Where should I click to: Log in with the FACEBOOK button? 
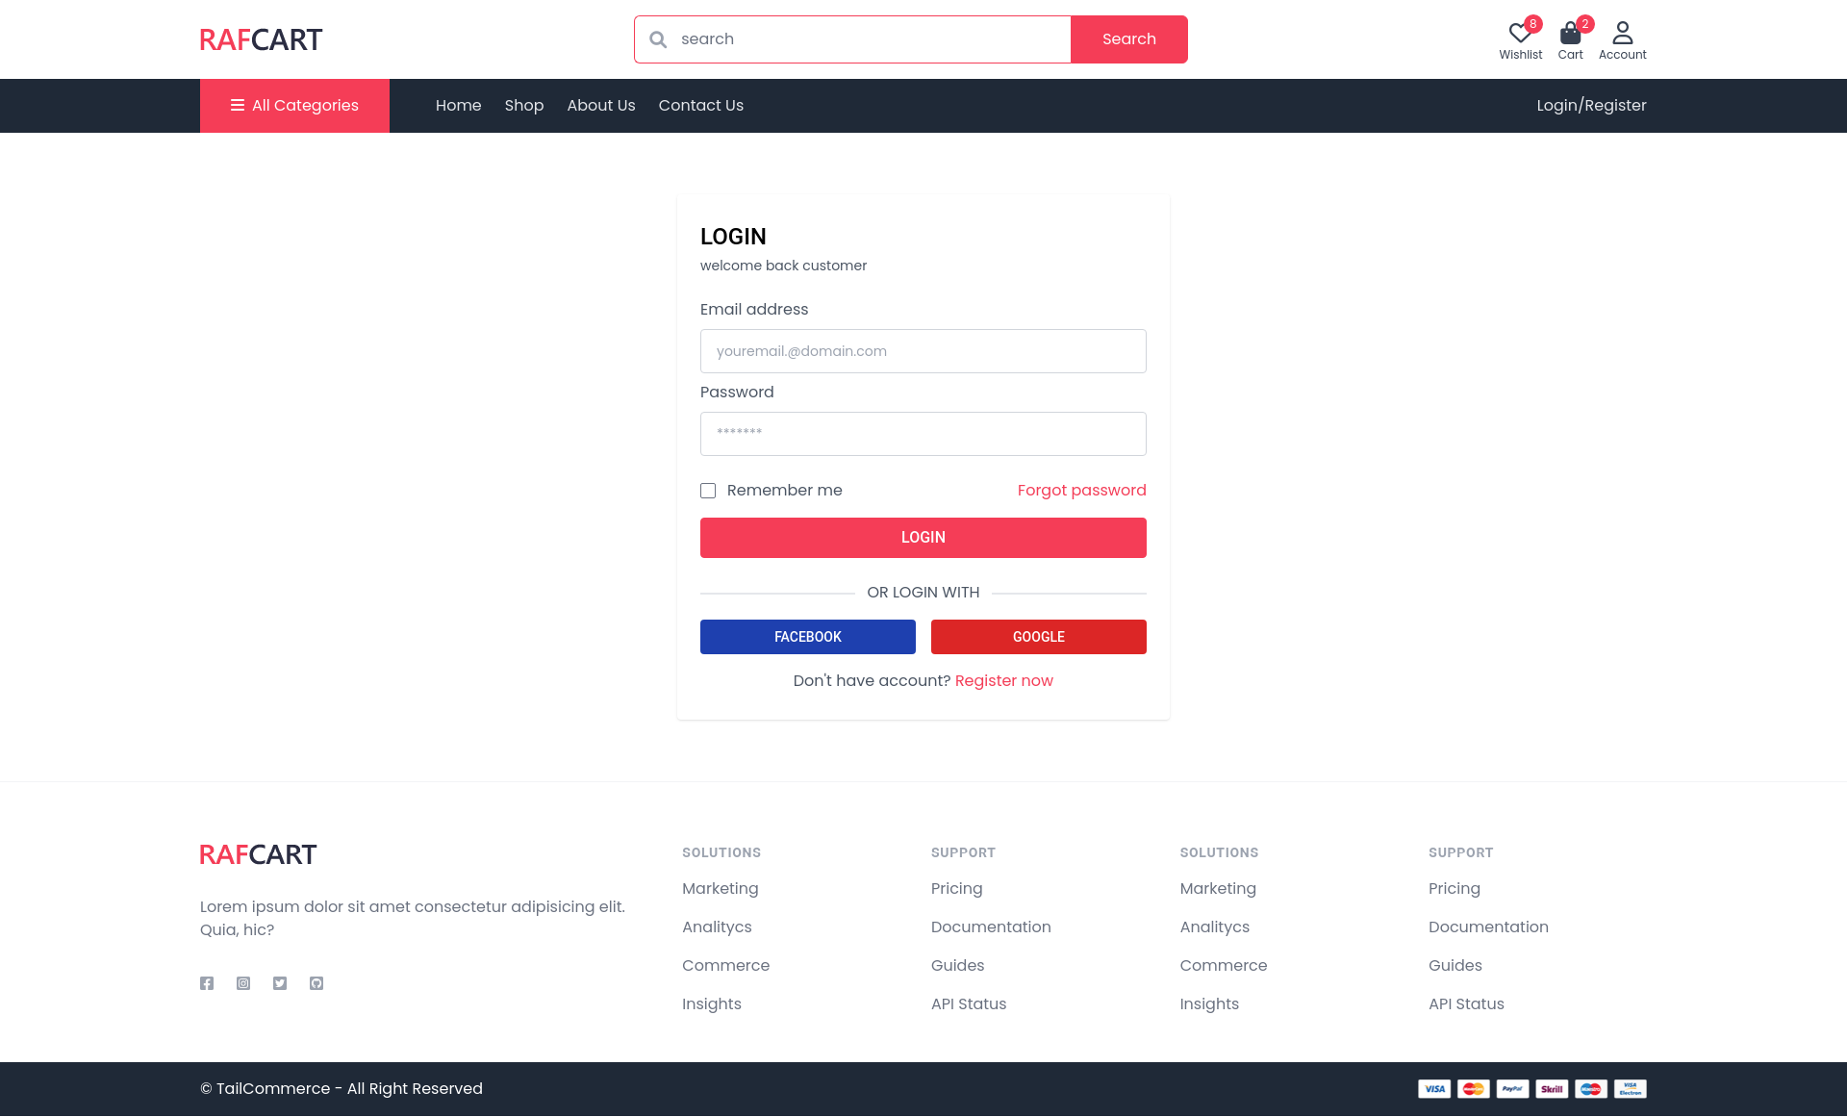click(807, 637)
